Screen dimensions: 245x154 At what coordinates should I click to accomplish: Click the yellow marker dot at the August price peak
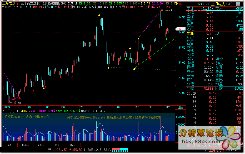[x=99, y=16]
